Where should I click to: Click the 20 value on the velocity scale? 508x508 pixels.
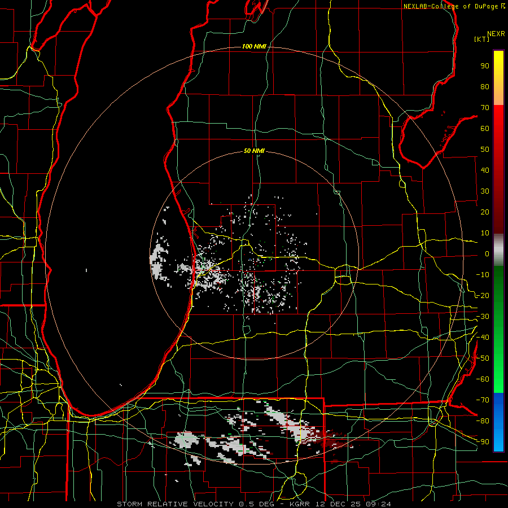(x=485, y=212)
